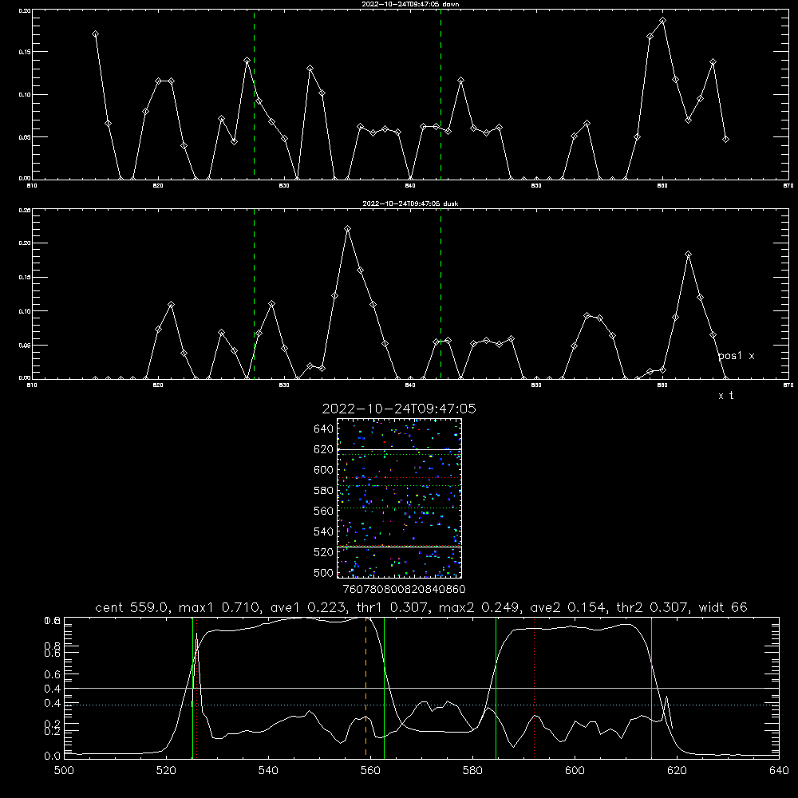Select the 'widt 66' value
Screen dimensions: 798x798
[723, 607]
